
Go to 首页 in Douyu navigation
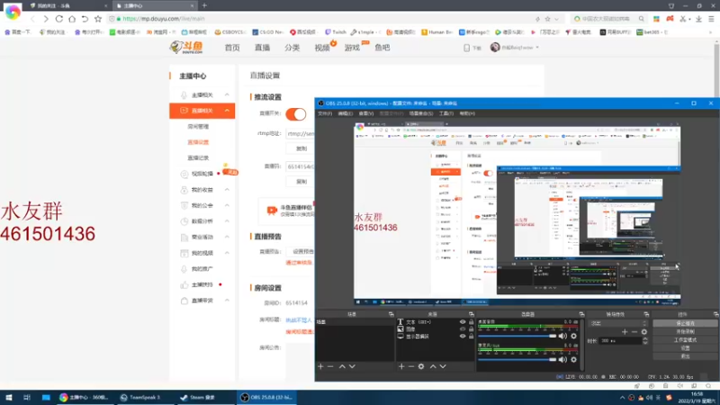coord(232,48)
